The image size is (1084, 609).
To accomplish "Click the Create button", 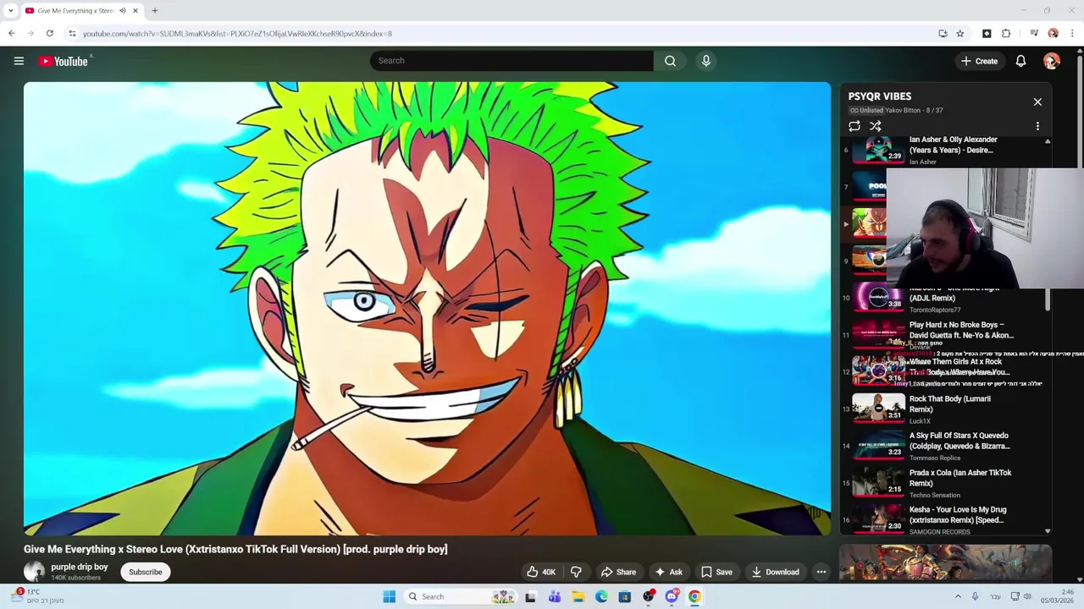I will pyautogui.click(x=979, y=61).
